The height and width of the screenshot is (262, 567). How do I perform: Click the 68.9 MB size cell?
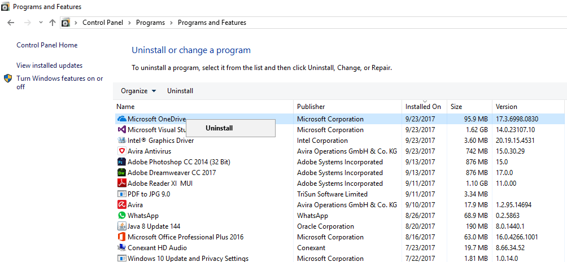(x=476, y=216)
